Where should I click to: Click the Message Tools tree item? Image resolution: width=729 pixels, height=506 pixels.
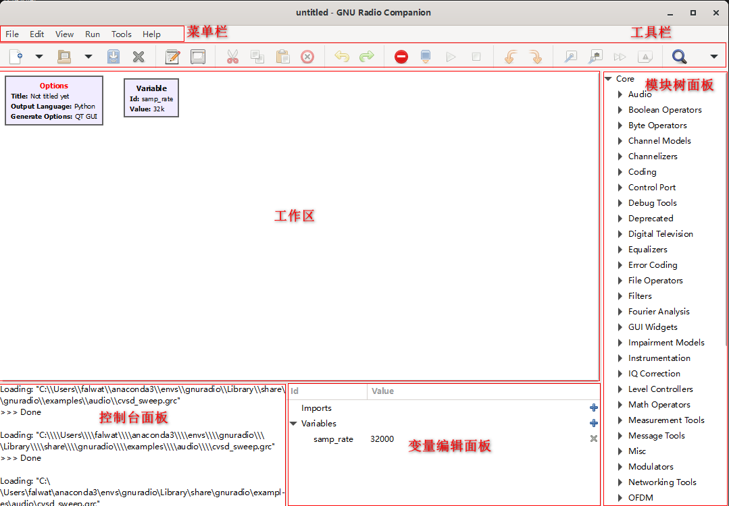657,435
